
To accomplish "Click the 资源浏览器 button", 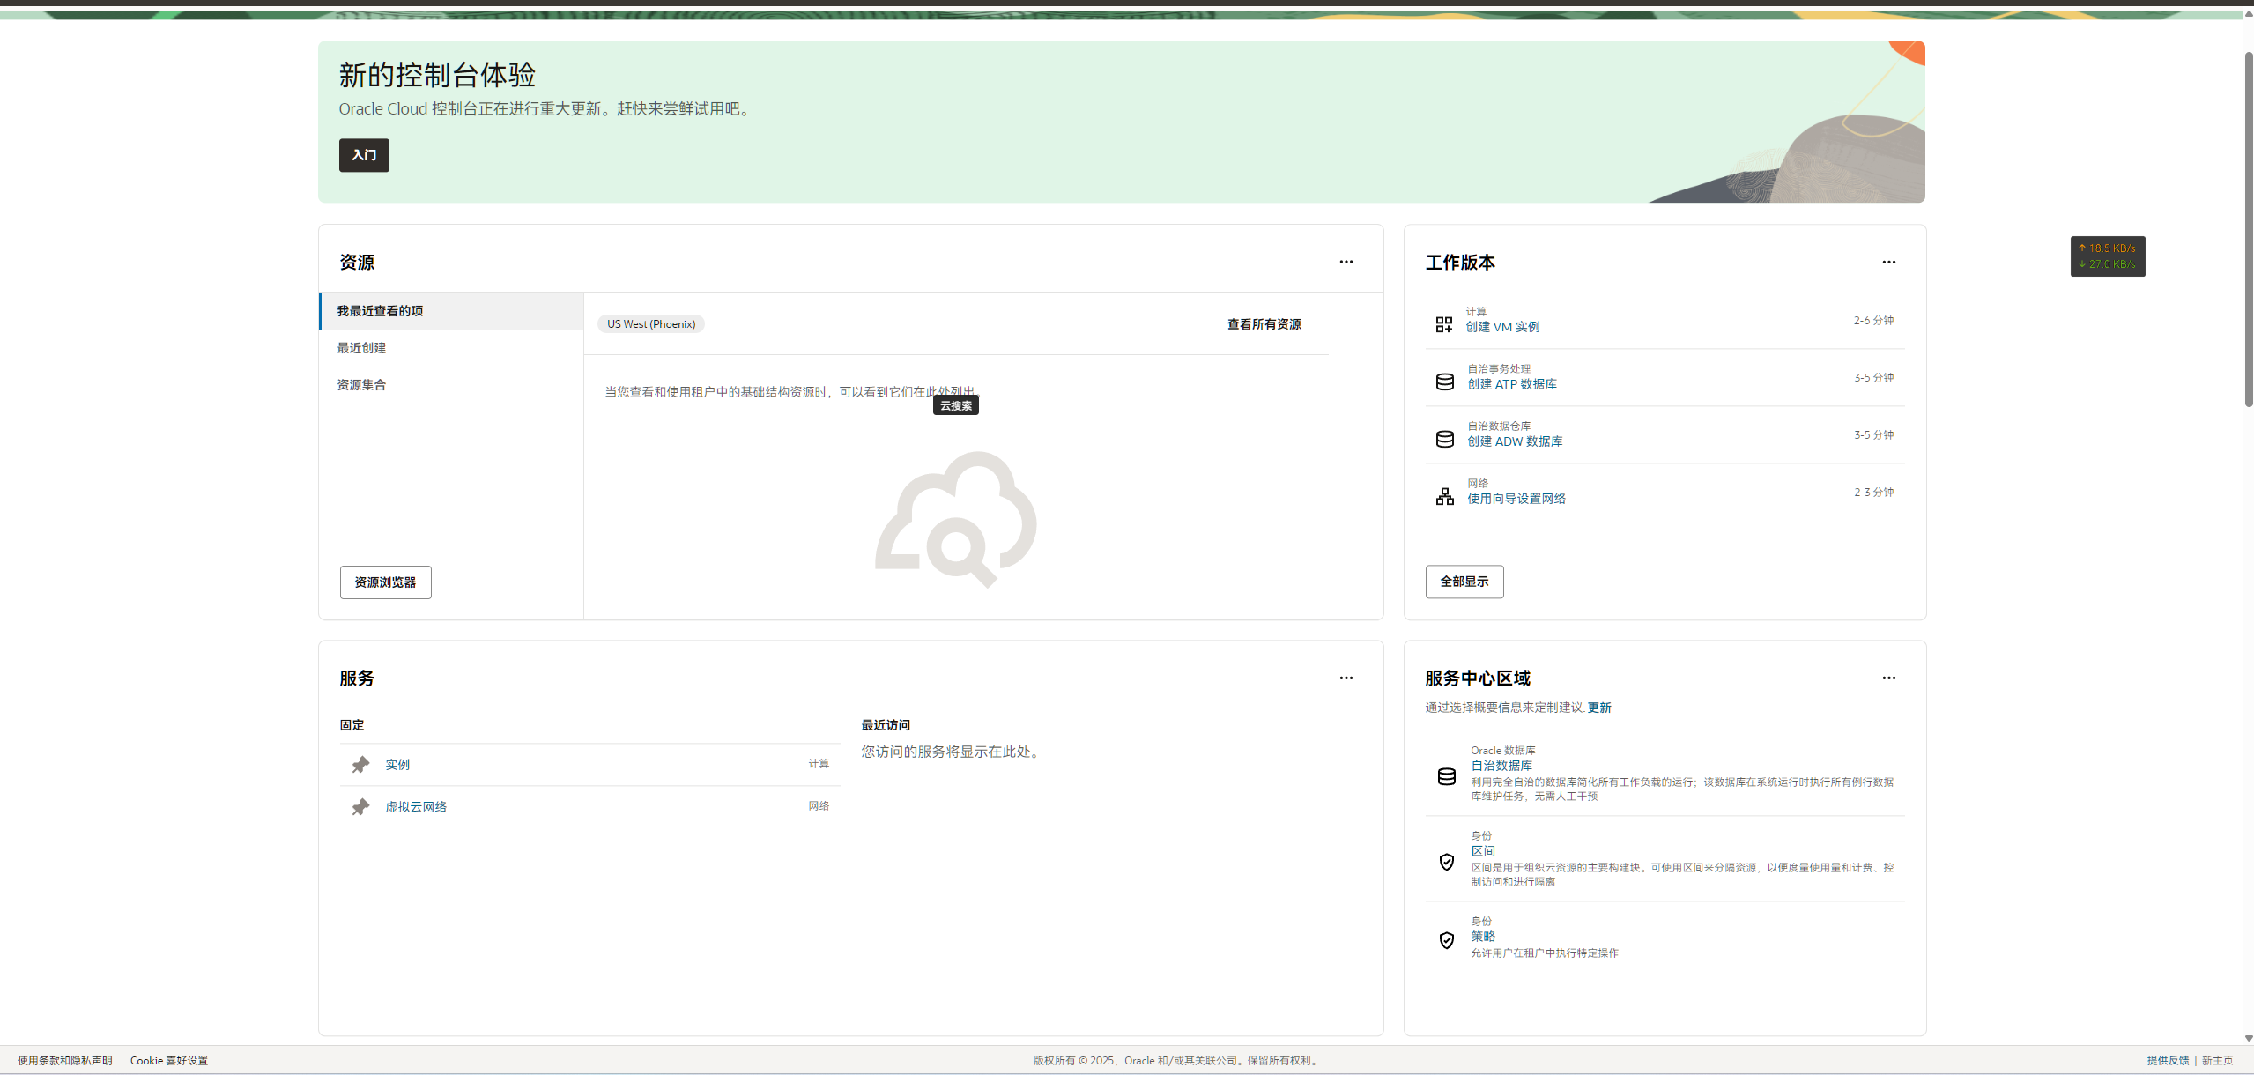I will point(386,582).
